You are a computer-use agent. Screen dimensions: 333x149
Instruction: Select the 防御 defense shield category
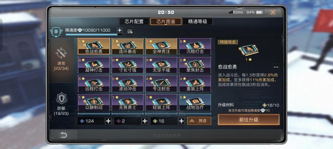pos(61,98)
